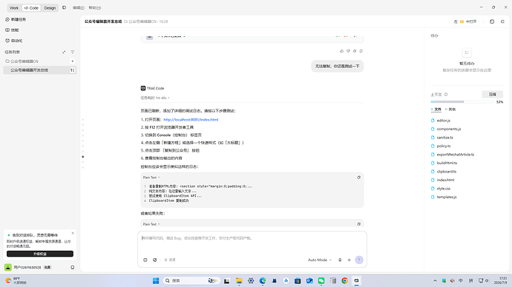512x287 pixels.
Task: Open buildHtml.ts in the context files
Action: tap(447, 163)
